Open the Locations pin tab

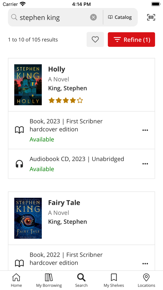point(146,280)
